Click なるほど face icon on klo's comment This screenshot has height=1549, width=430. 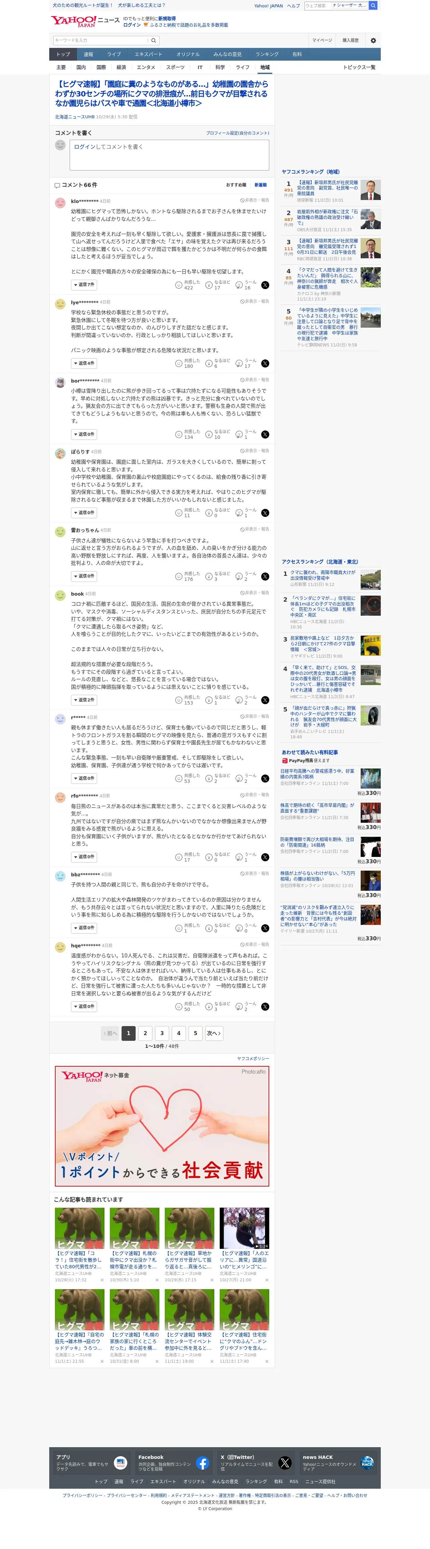(209, 285)
